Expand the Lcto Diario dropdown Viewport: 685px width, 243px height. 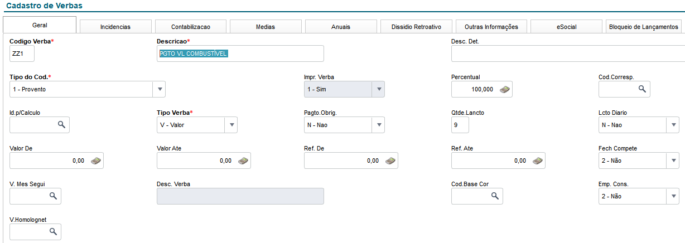[673, 125]
